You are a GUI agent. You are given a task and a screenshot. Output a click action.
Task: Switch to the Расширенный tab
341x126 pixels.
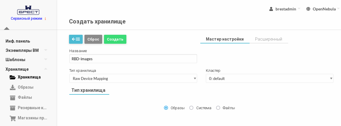[x=268, y=39]
